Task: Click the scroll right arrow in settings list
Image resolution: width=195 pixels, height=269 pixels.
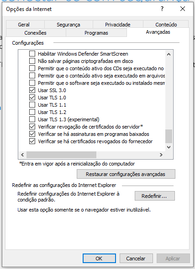Action: tap(161, 155)
